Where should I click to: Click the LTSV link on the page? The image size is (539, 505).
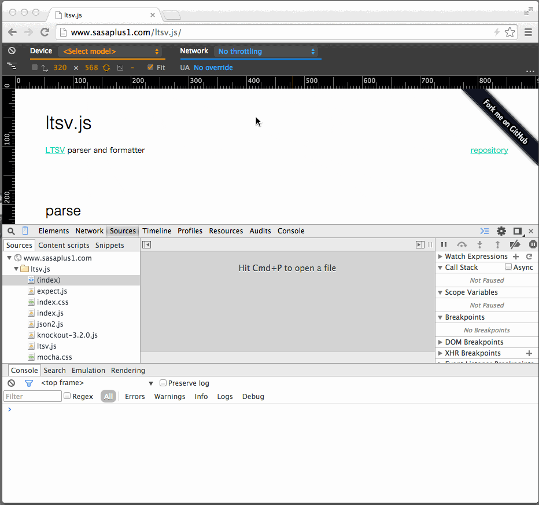tap(55, 149)
